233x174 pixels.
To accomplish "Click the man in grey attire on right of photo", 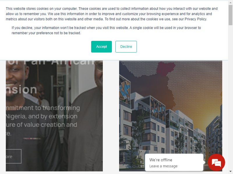I will click(85, 118).
